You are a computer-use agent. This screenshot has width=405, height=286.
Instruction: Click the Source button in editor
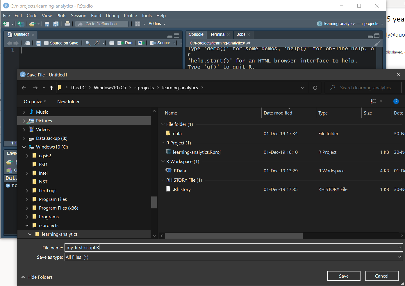tap(160, 43)
